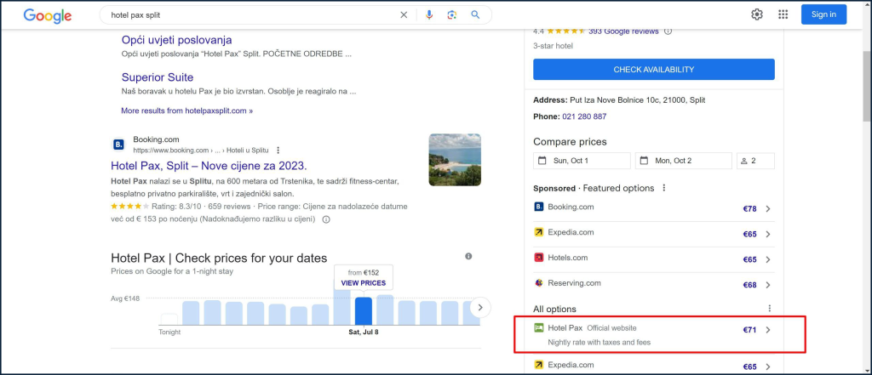
Task: Open info icon above the price chart
Action: 468,257
